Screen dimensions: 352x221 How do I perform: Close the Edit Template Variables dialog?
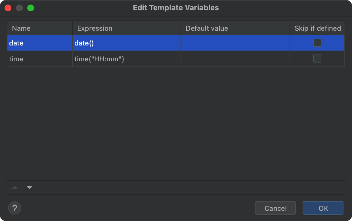8,8
